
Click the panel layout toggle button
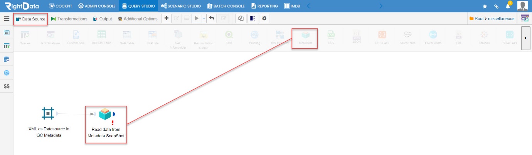[x=253, y=19]
